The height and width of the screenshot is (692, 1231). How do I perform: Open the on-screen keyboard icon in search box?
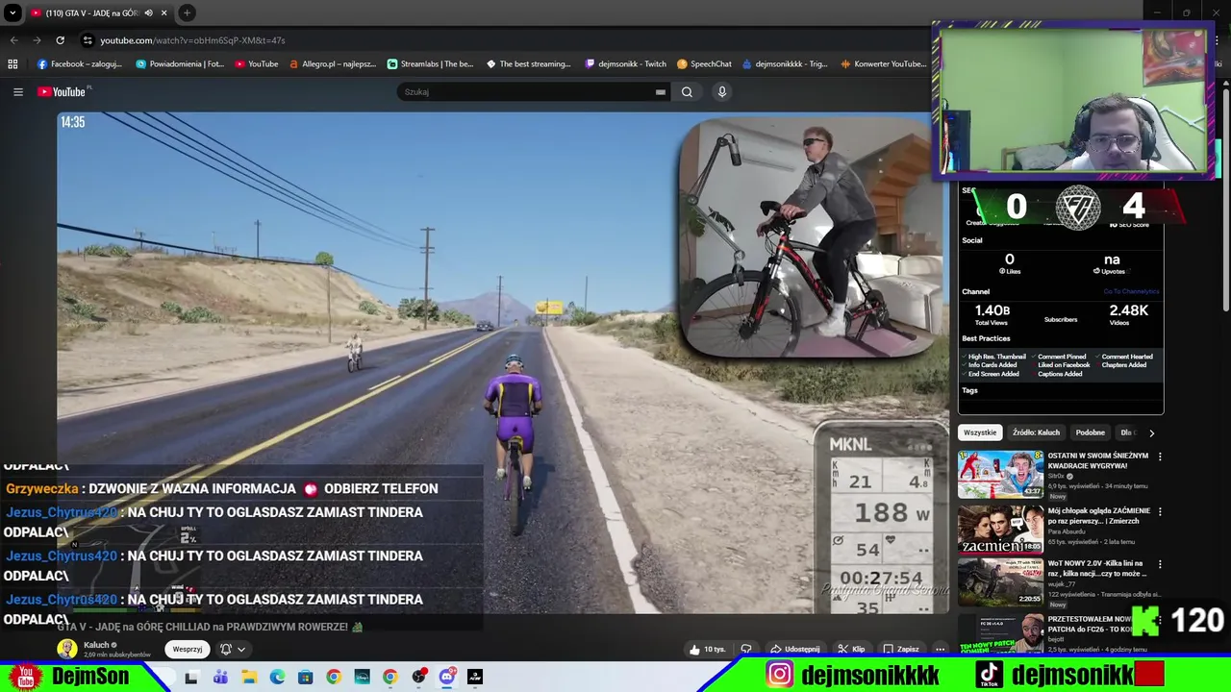coord(660,92)
